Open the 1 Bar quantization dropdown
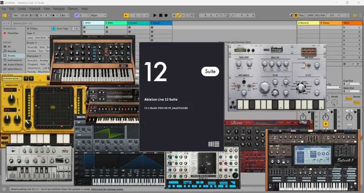364x193 pixels. click(64, 15)
